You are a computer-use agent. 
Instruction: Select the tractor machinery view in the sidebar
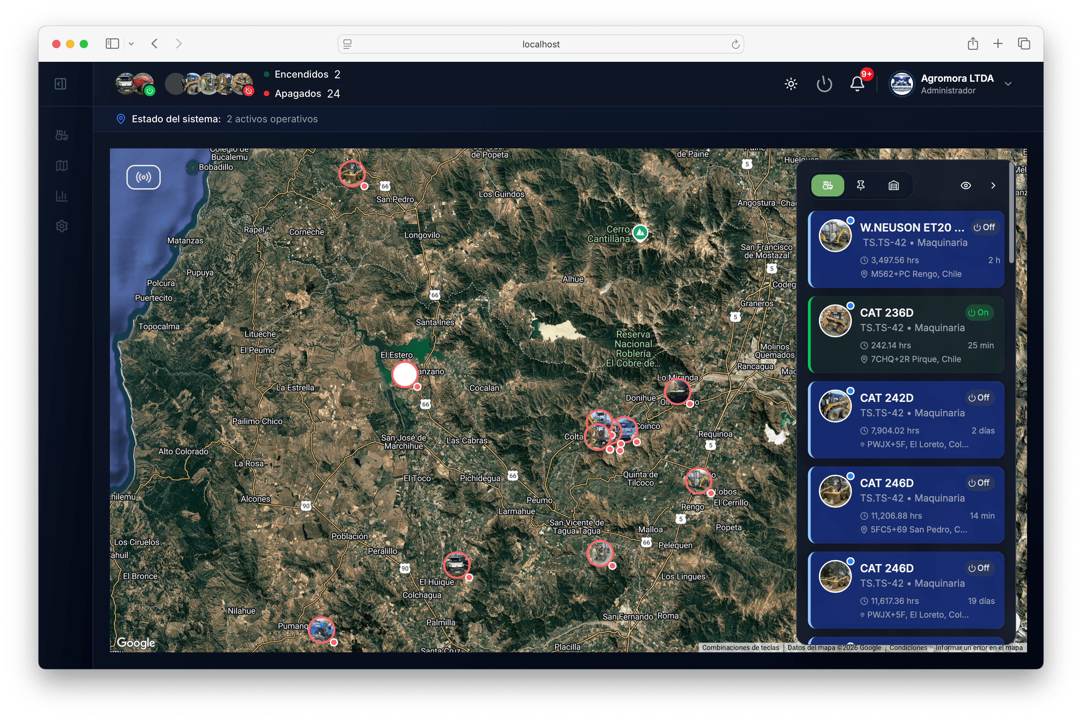coord(61,135)
